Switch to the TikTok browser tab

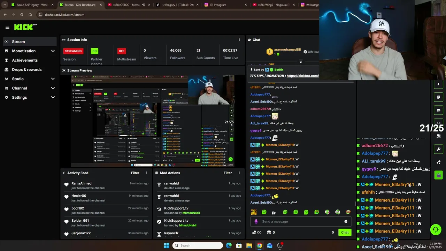coord(177,5)
